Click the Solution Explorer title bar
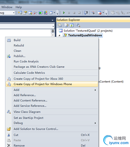Image resolution: width=130 pixels, height=147 pixels. (x=93, y=20)
